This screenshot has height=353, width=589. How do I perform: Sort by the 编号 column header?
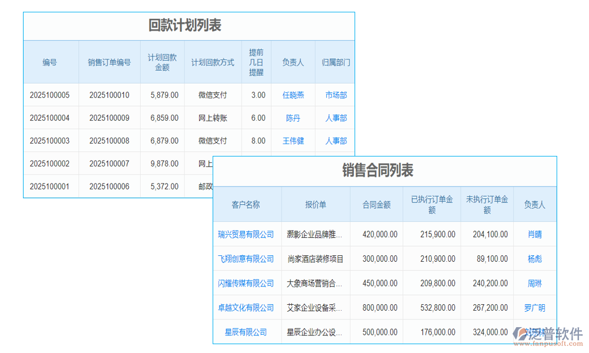click(51, 62)
